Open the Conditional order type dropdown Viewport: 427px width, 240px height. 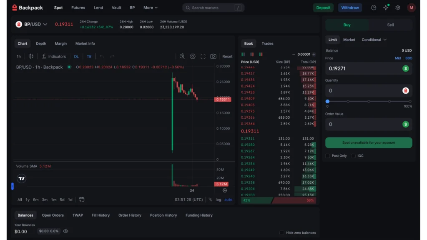[x=374, y=40]
